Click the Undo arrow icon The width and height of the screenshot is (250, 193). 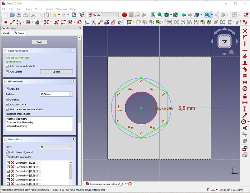[x=54, y=15]
